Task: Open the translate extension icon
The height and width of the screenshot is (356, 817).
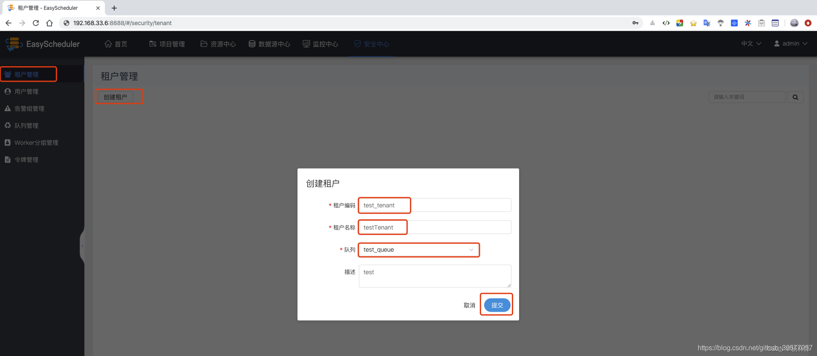Action: click(707, 23)
